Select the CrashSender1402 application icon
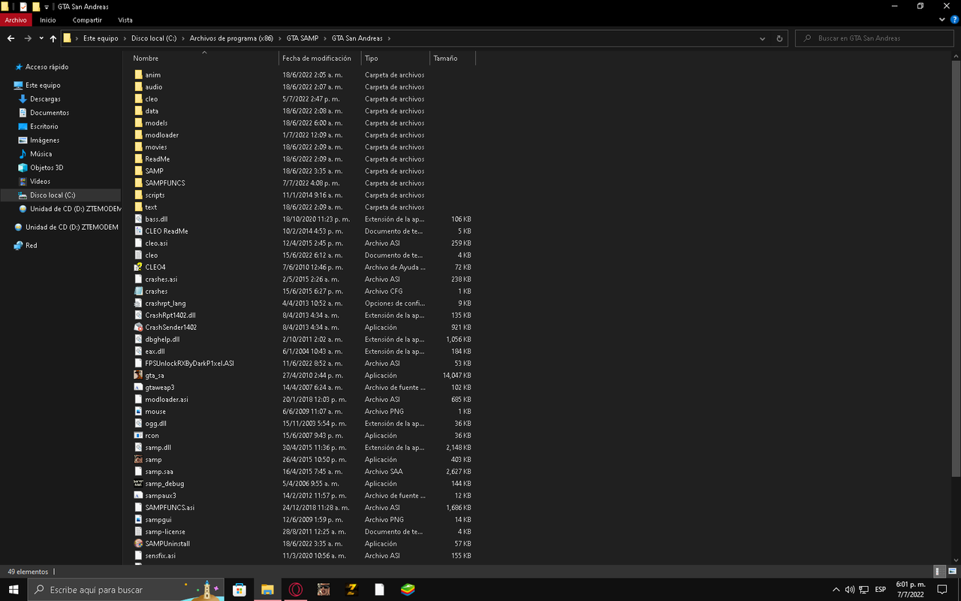 pos(138,327)
